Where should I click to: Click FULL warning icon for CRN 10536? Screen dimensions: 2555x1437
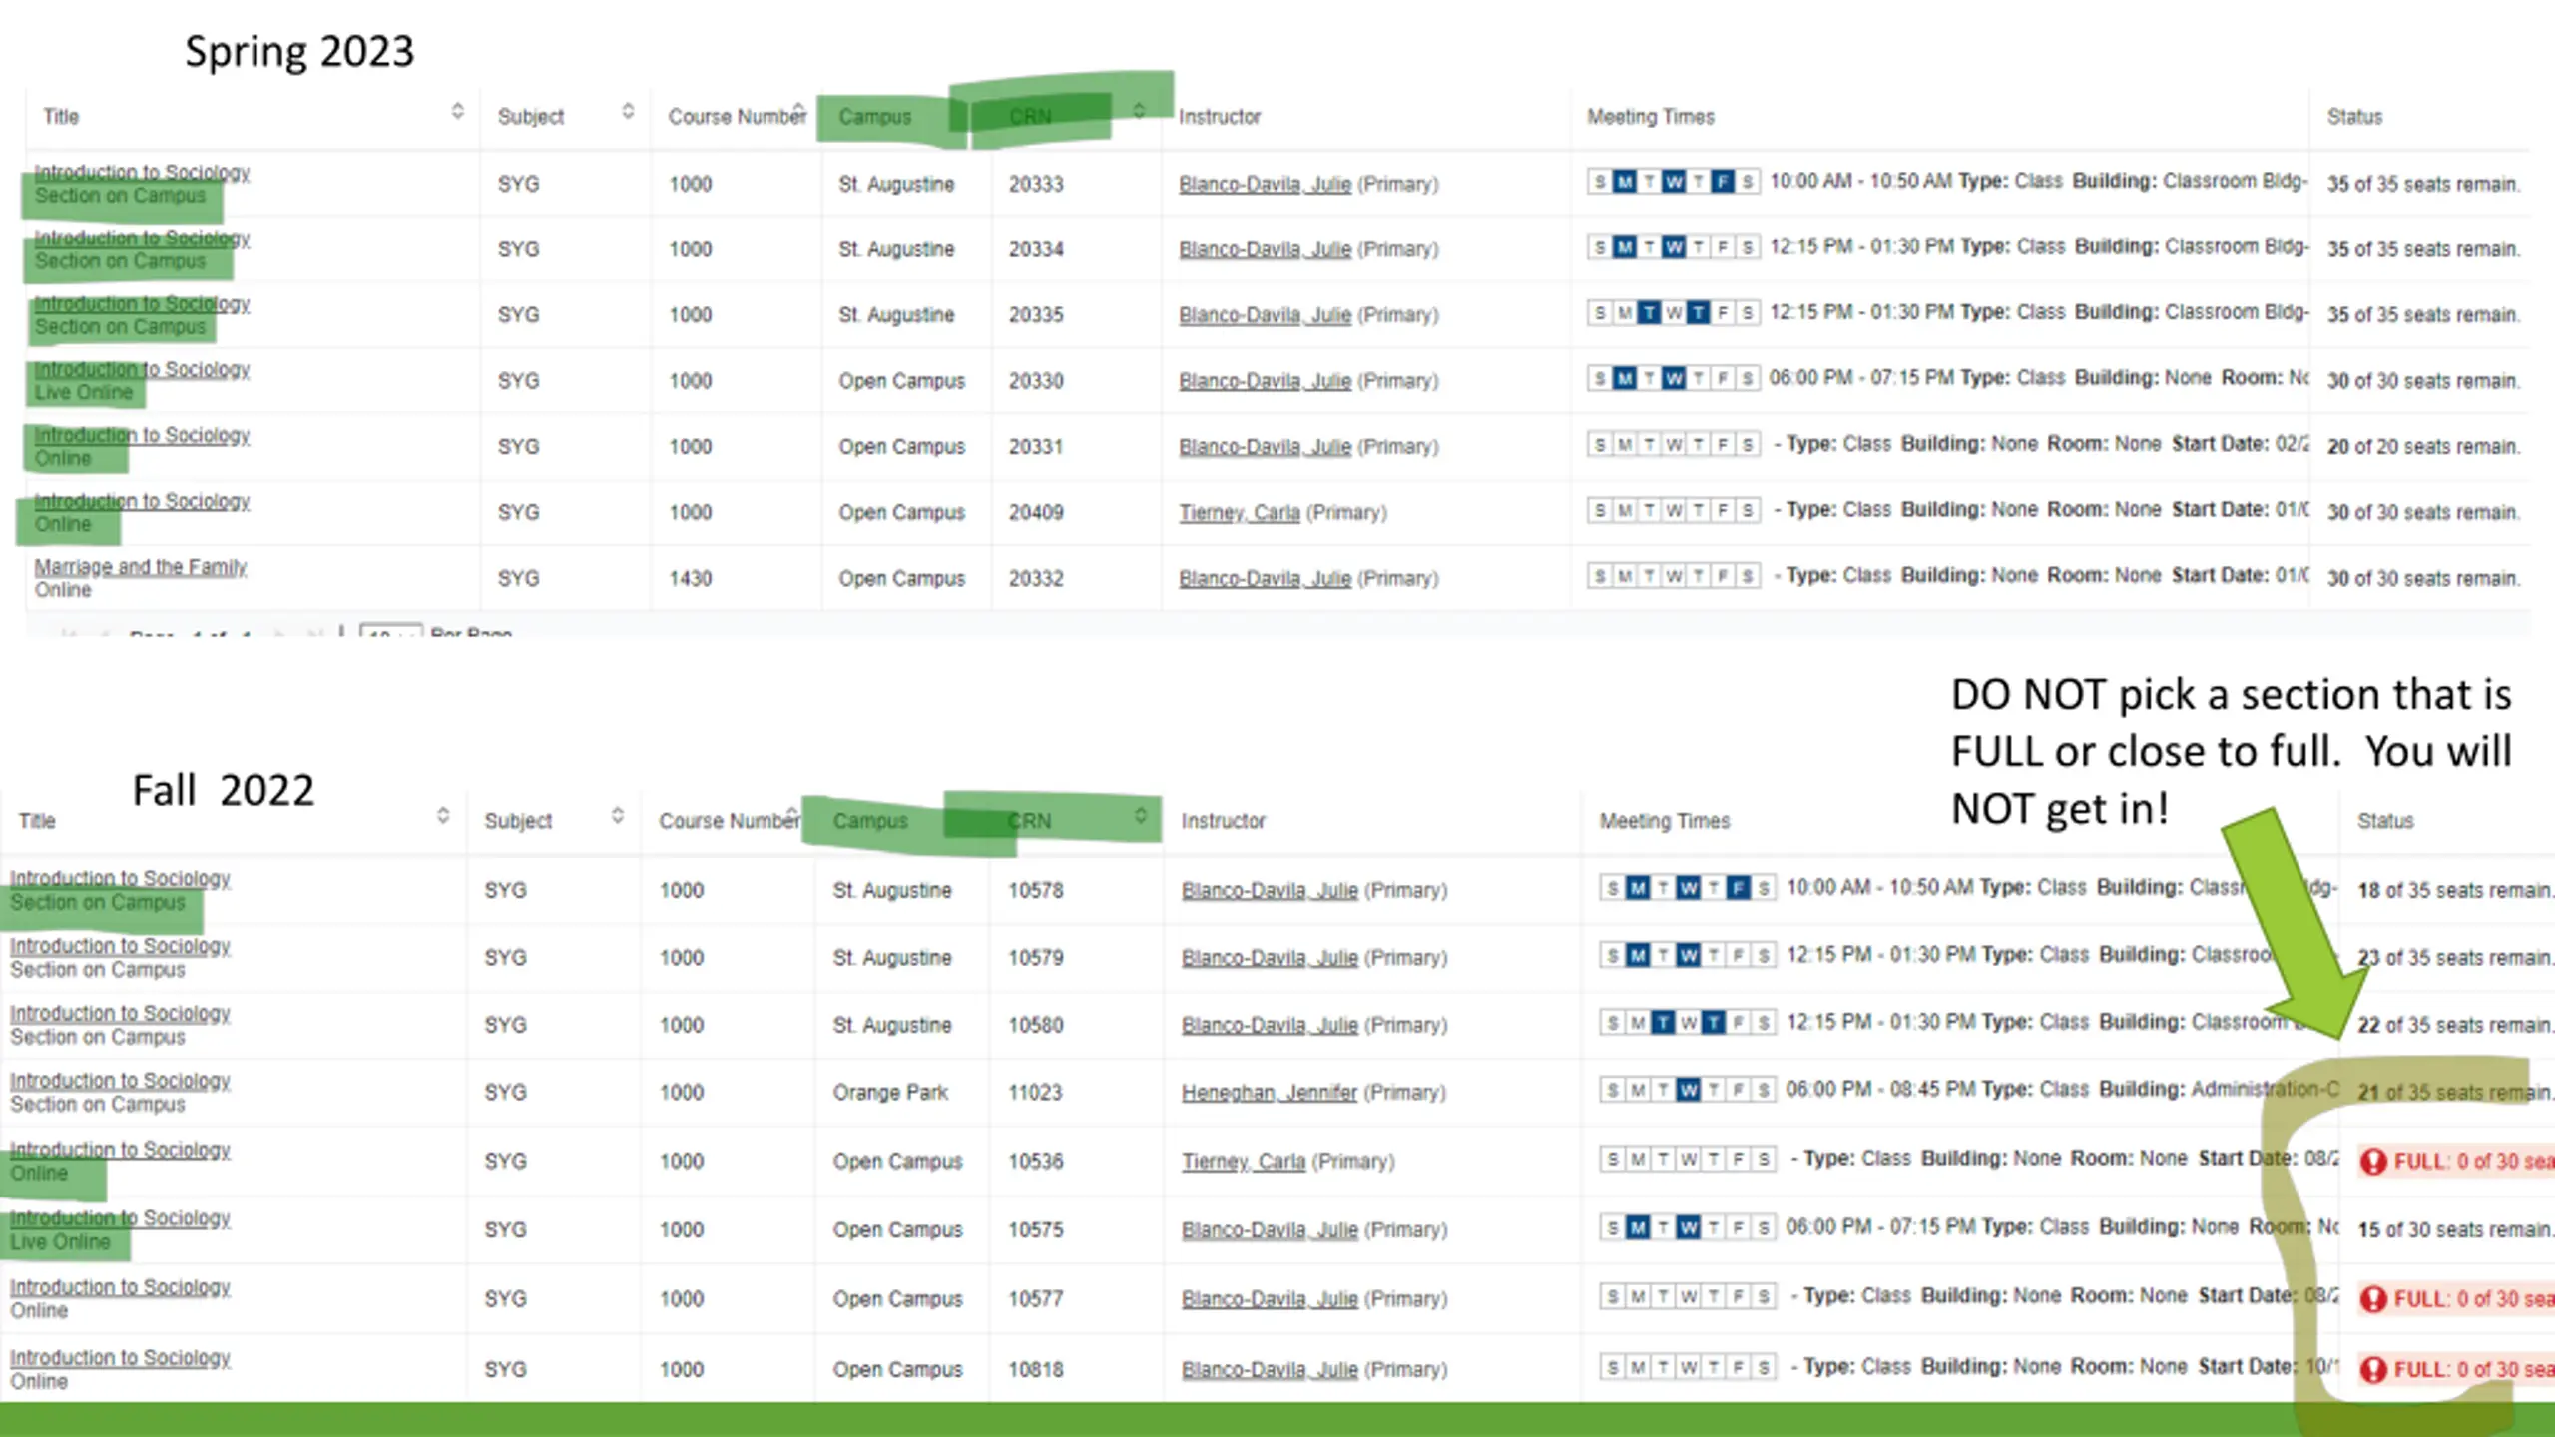(x=2373, y=1161)
